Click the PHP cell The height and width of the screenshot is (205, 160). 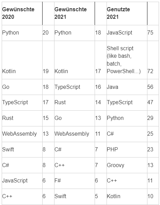pos(127,150)
